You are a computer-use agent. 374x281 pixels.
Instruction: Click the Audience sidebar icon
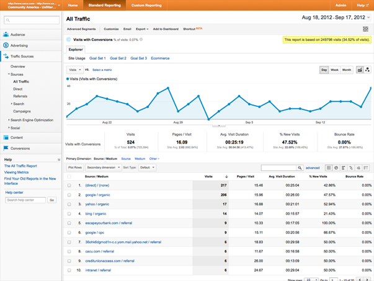6,34
